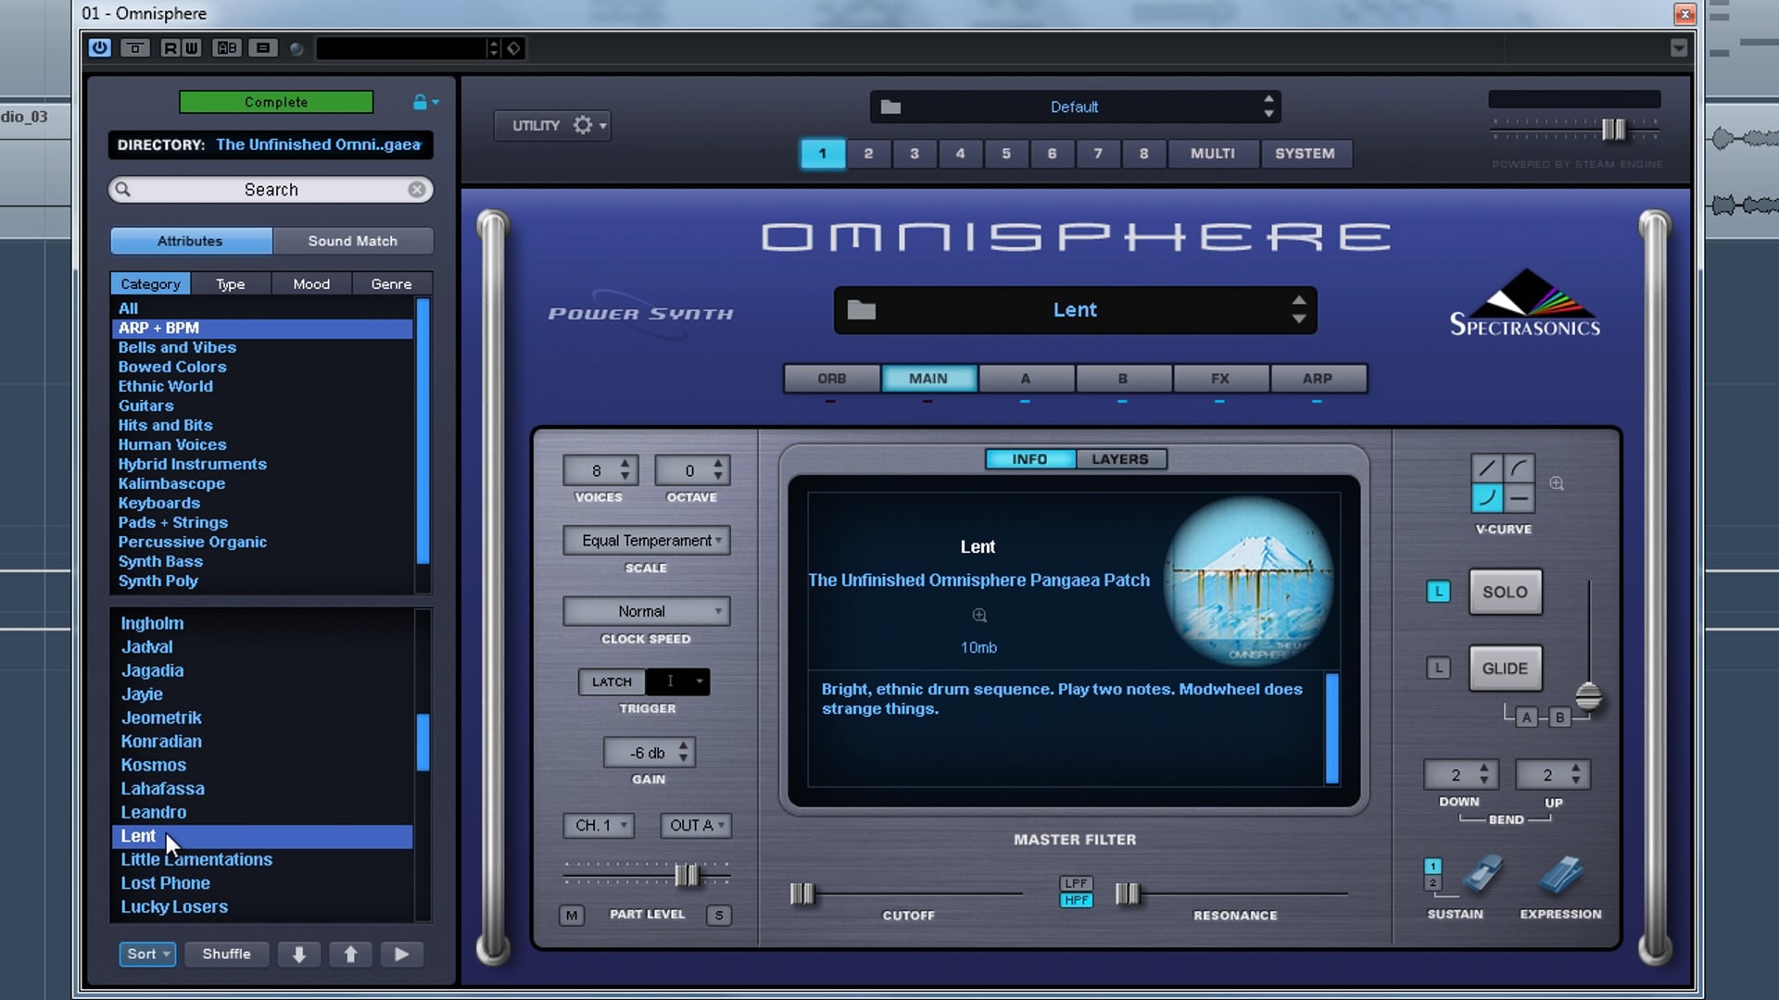Open the SYSTEM page

pyautogui.click(x=1306, y=154)
